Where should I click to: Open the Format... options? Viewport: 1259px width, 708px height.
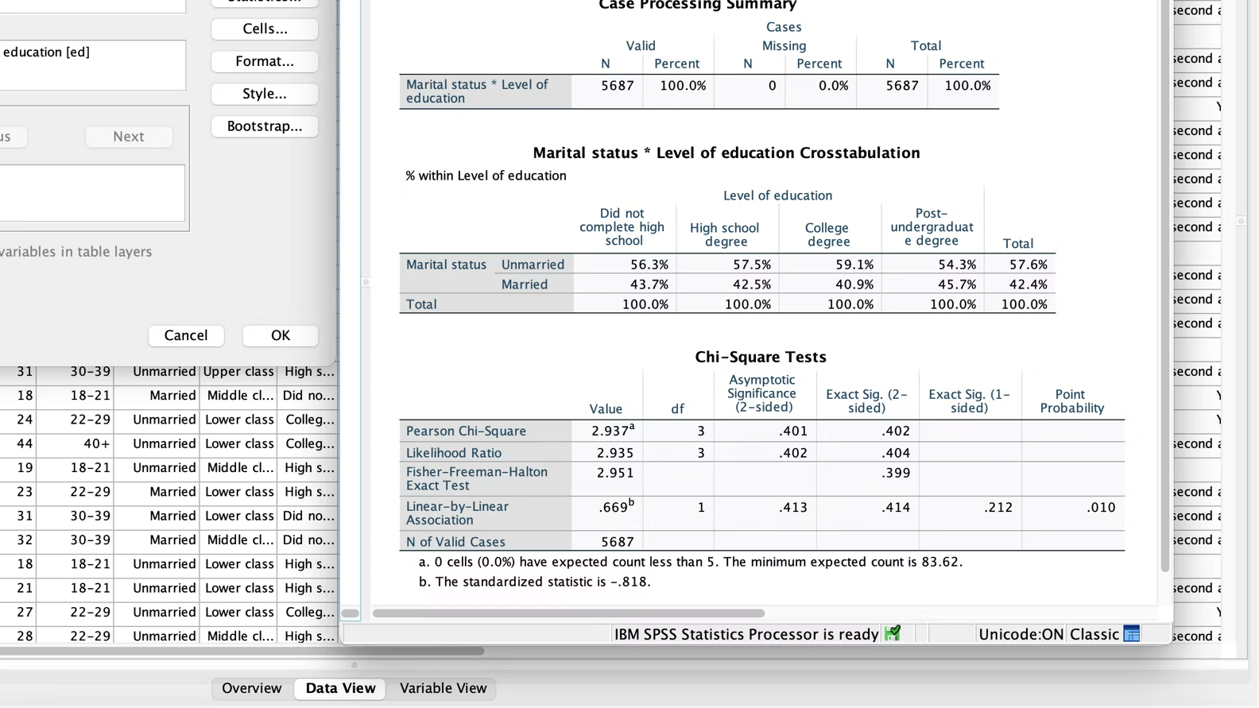265,61
